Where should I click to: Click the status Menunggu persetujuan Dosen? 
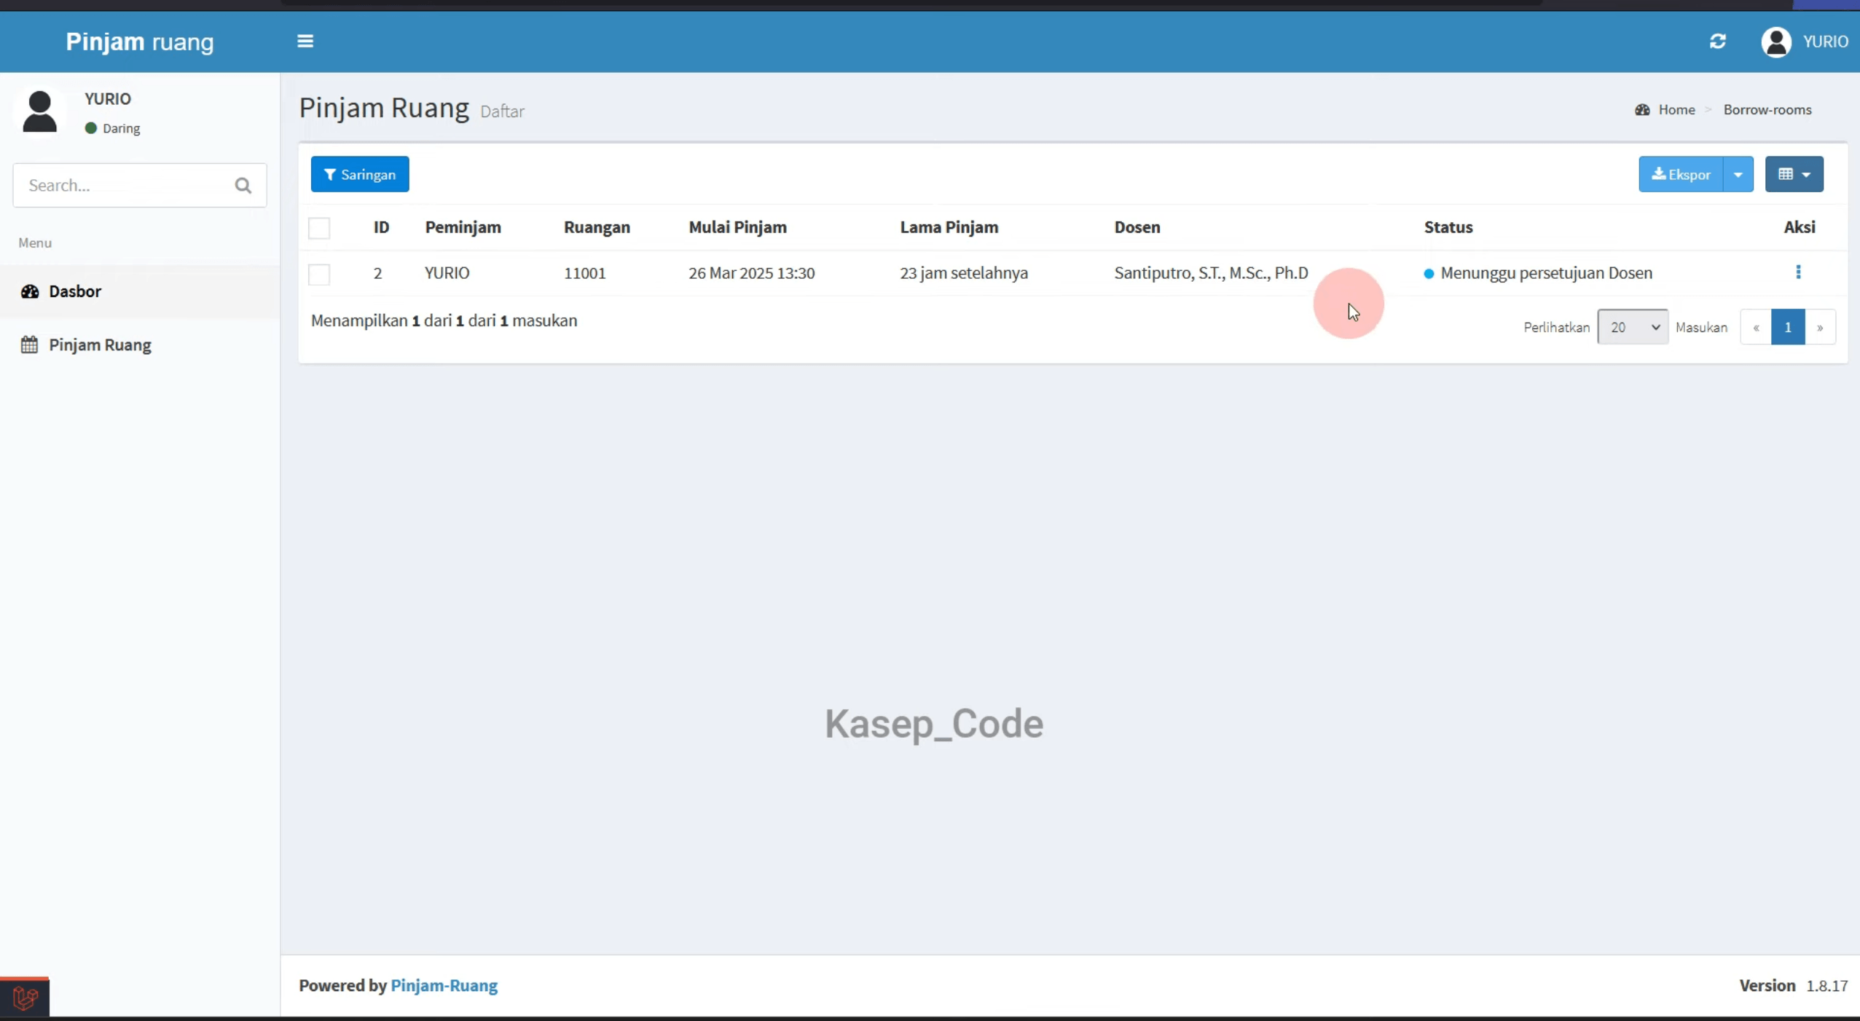(x=1538, y=273)
